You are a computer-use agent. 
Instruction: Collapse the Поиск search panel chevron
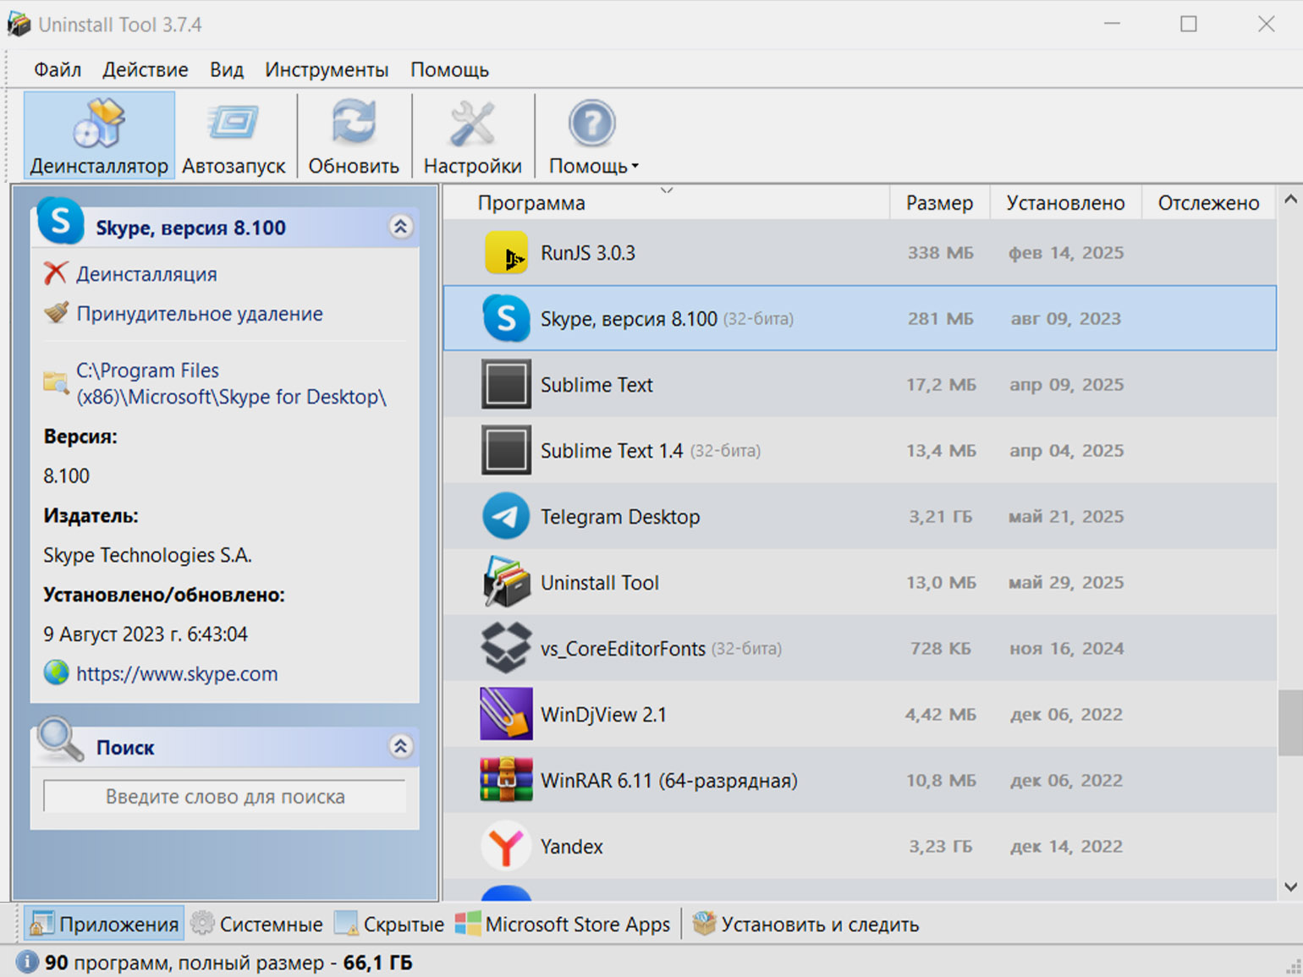[400, 746]
